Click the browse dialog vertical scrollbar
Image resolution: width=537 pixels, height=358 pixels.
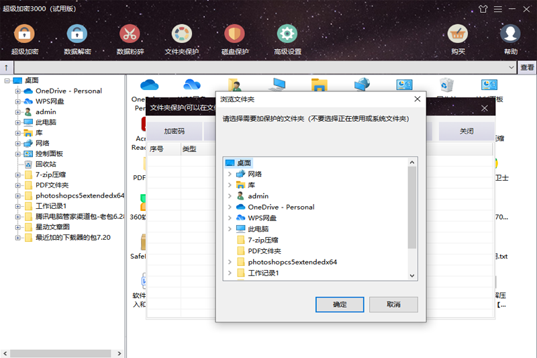412,215
